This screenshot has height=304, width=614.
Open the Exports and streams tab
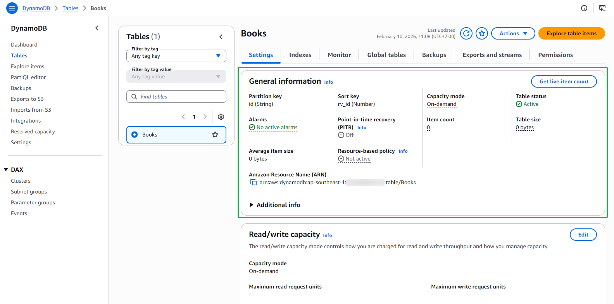coord(492,55)
